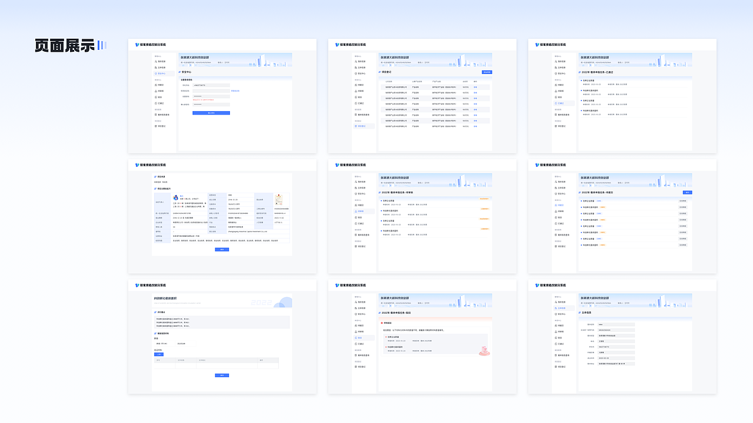
Task: Click the blue button below the project detail table
Action: pyautogui.click(x=222, y=250)
